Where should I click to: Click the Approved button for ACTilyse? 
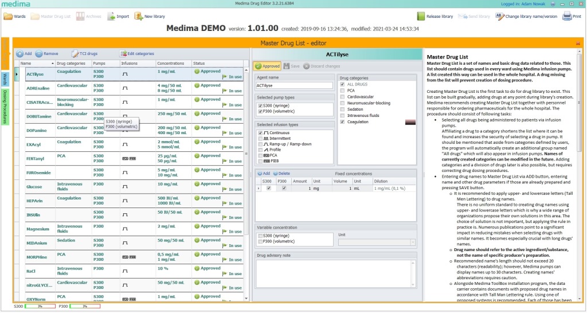(x=267, y=66)
